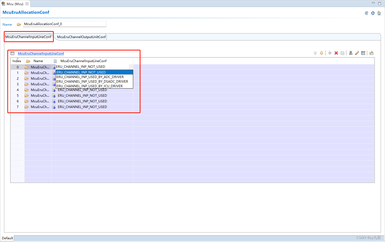Choose ERU_CHANNEL_INP_USED_BY_ADC_DRIVER option
The height and width of the screenshot is (242, 385).
click(x=94, y=77)
